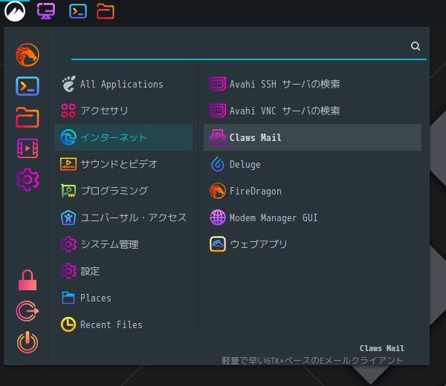Image resolution: width=446 pixels, height=386 pixels.
Task: Click the search magnifier icon
Action: coord(416,46)
